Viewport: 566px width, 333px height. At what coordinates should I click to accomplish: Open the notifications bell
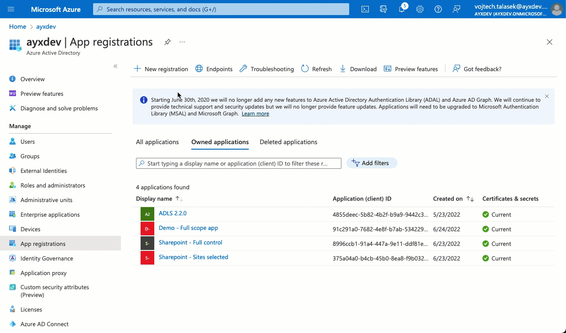[x=401, y=9]
